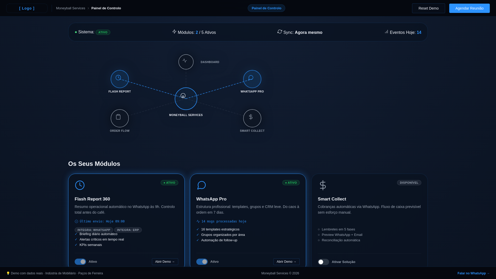Toggle off the WhatsApp Pro Ativo switch

point(202,262)
